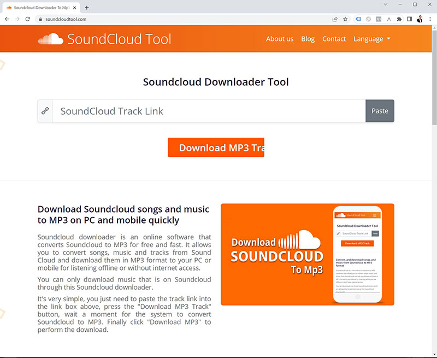
Task: Switch to the About us menu item
Action: (x=280, y=39)
